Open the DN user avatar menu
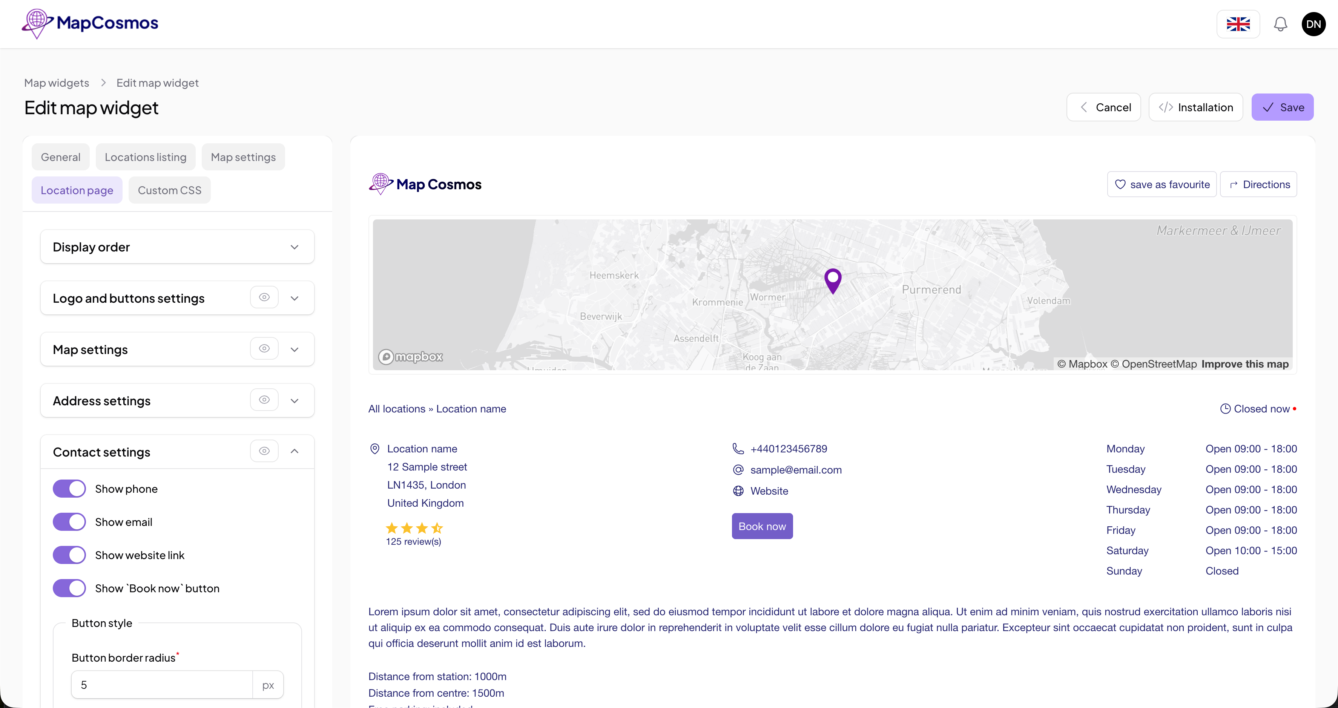The height and width of the screenshot is (708, 1338). click(1313, 24)
